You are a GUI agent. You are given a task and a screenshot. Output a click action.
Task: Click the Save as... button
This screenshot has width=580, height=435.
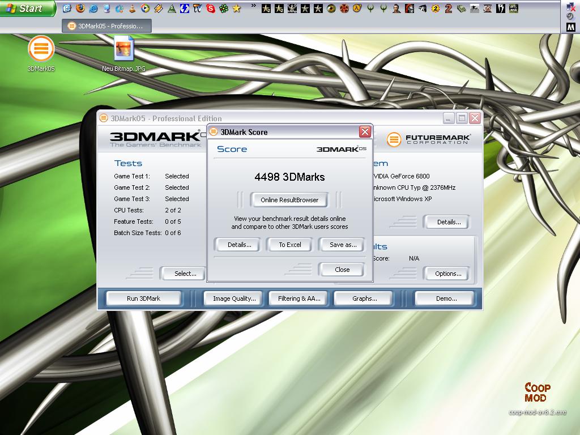[343, 245]
